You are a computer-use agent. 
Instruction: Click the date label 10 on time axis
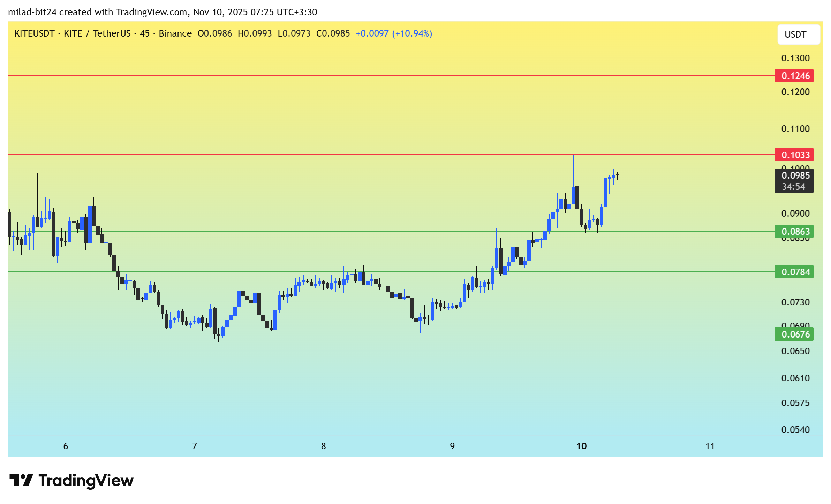(x=581, y=446)
